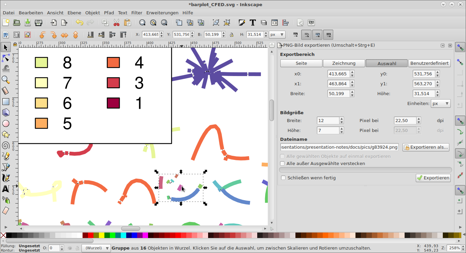Image resolution: width=466 pixels, height=253 pixels.
Task: Toggle move patterns with objects
Action: [328, 35]
